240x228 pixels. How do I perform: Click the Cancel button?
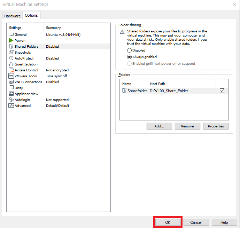(x=196, y=222)
